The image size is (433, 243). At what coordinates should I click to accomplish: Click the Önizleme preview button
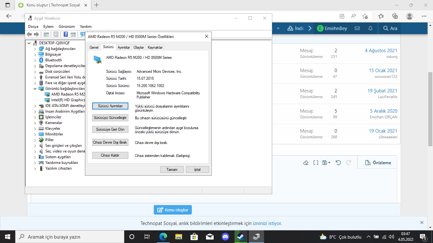pos(378,163)
